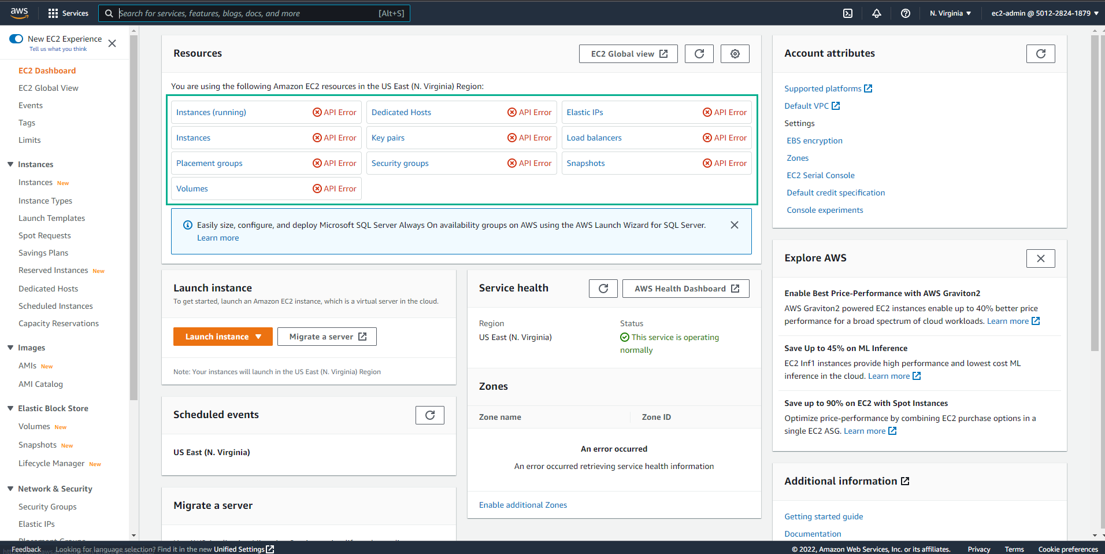Open Load balancers resource link
This screenshot has height=554, width=1105.
[594, 138]
